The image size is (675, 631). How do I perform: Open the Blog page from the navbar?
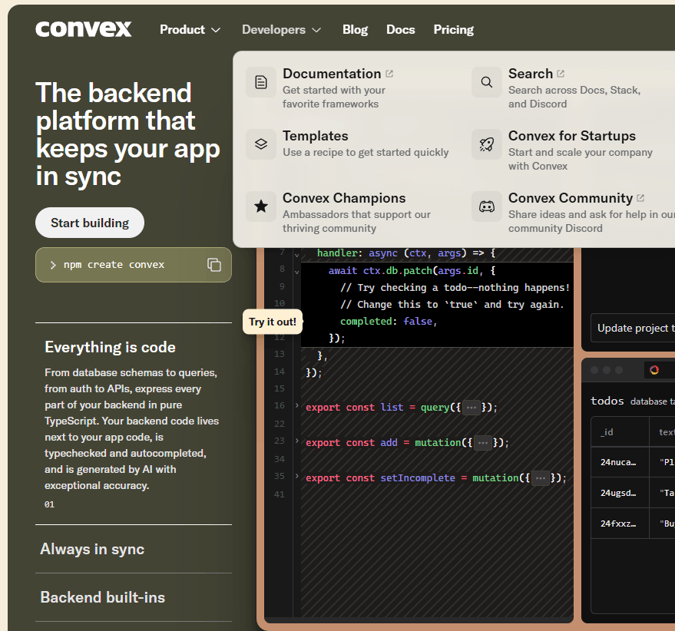(355, 29)
